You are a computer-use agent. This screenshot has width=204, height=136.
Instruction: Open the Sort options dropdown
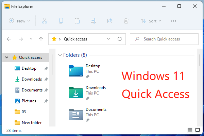[x=151, y=21]
